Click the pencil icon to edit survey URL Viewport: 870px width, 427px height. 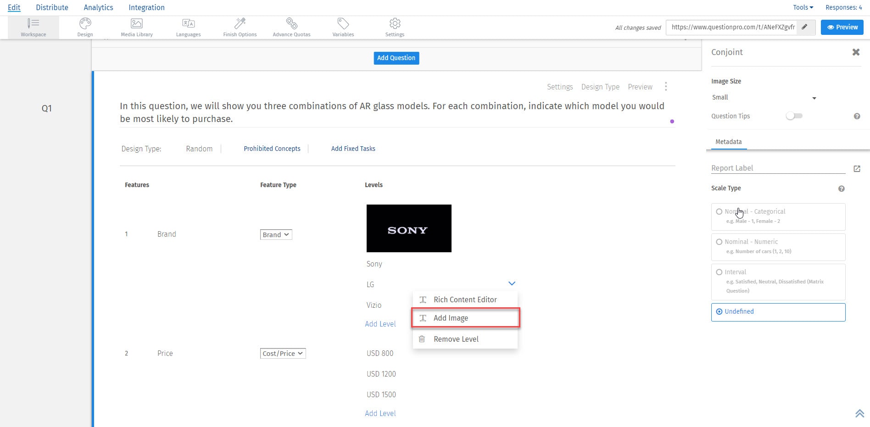tap(805, 27)
